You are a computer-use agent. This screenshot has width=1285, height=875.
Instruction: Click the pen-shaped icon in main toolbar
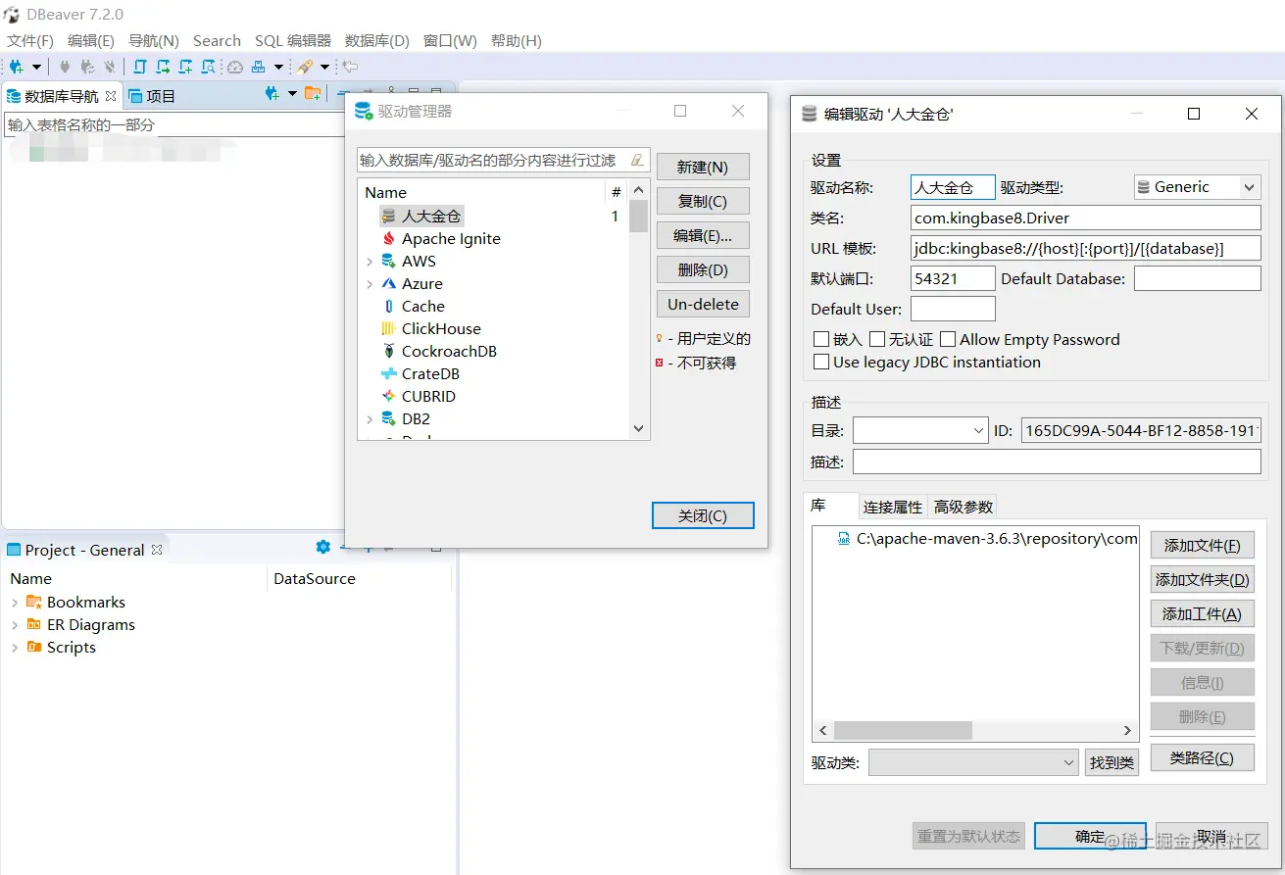coord(305,67)
